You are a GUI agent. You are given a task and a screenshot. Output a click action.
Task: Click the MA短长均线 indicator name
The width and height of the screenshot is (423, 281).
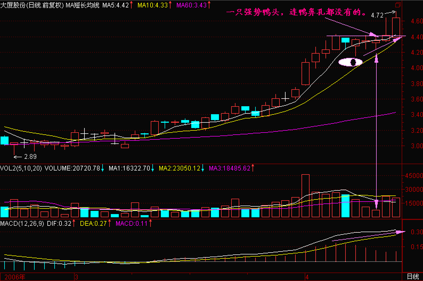(x=82, y=5)
